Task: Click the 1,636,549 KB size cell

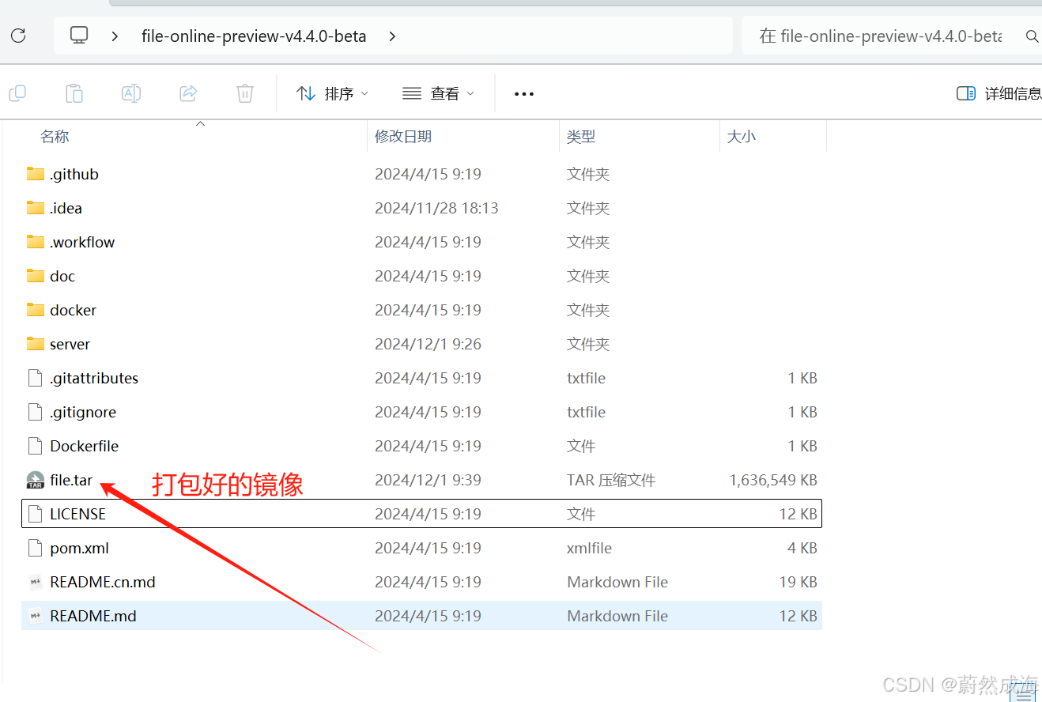Action: point(773,480)
